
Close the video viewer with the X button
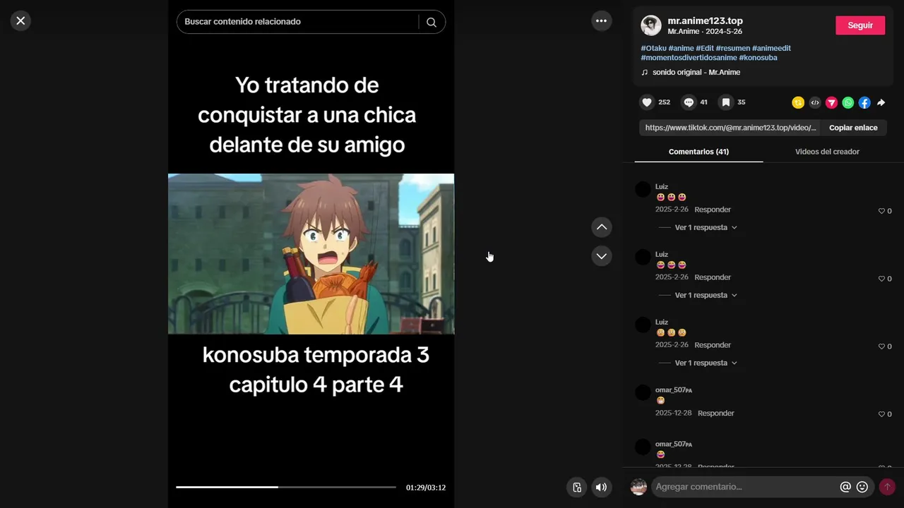point(20,21)
